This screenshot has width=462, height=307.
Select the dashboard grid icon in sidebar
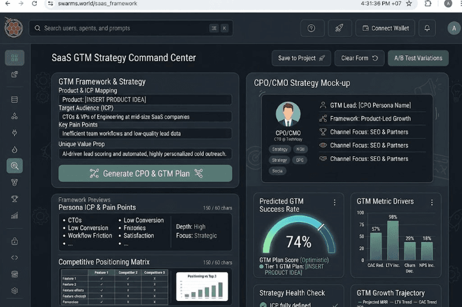pyautogui.click(x=14, y=58)
